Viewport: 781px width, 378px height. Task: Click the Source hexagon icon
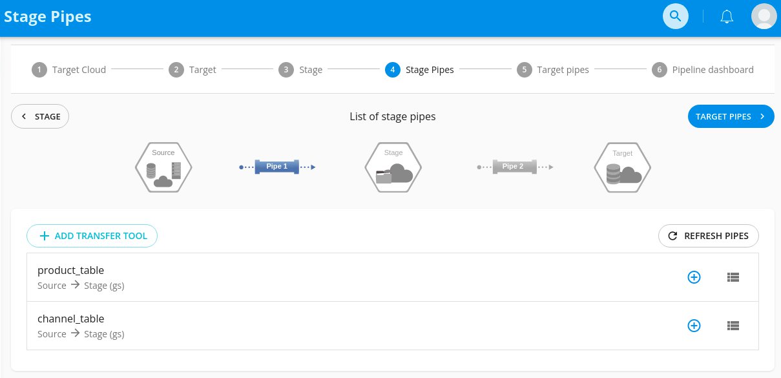(x=163, y=167)
